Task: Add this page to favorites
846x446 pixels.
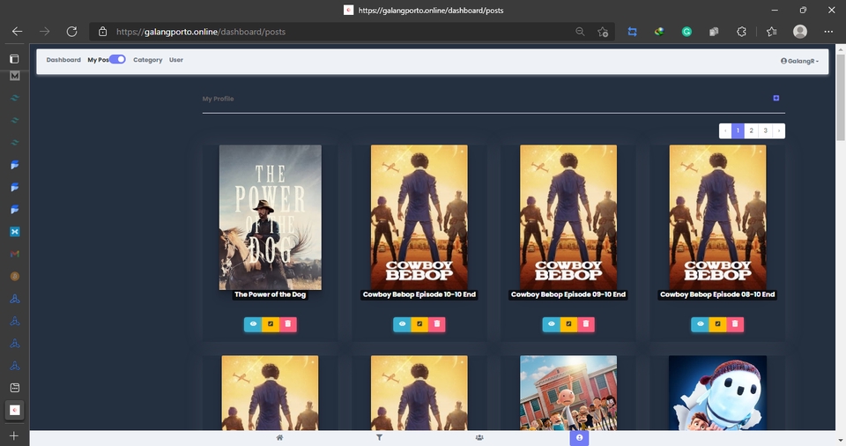Action: pyautogui.click(x=603, y=32)
